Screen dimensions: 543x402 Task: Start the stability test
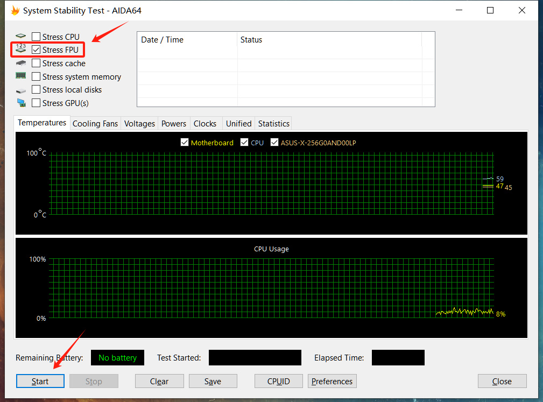pos(40,381)
